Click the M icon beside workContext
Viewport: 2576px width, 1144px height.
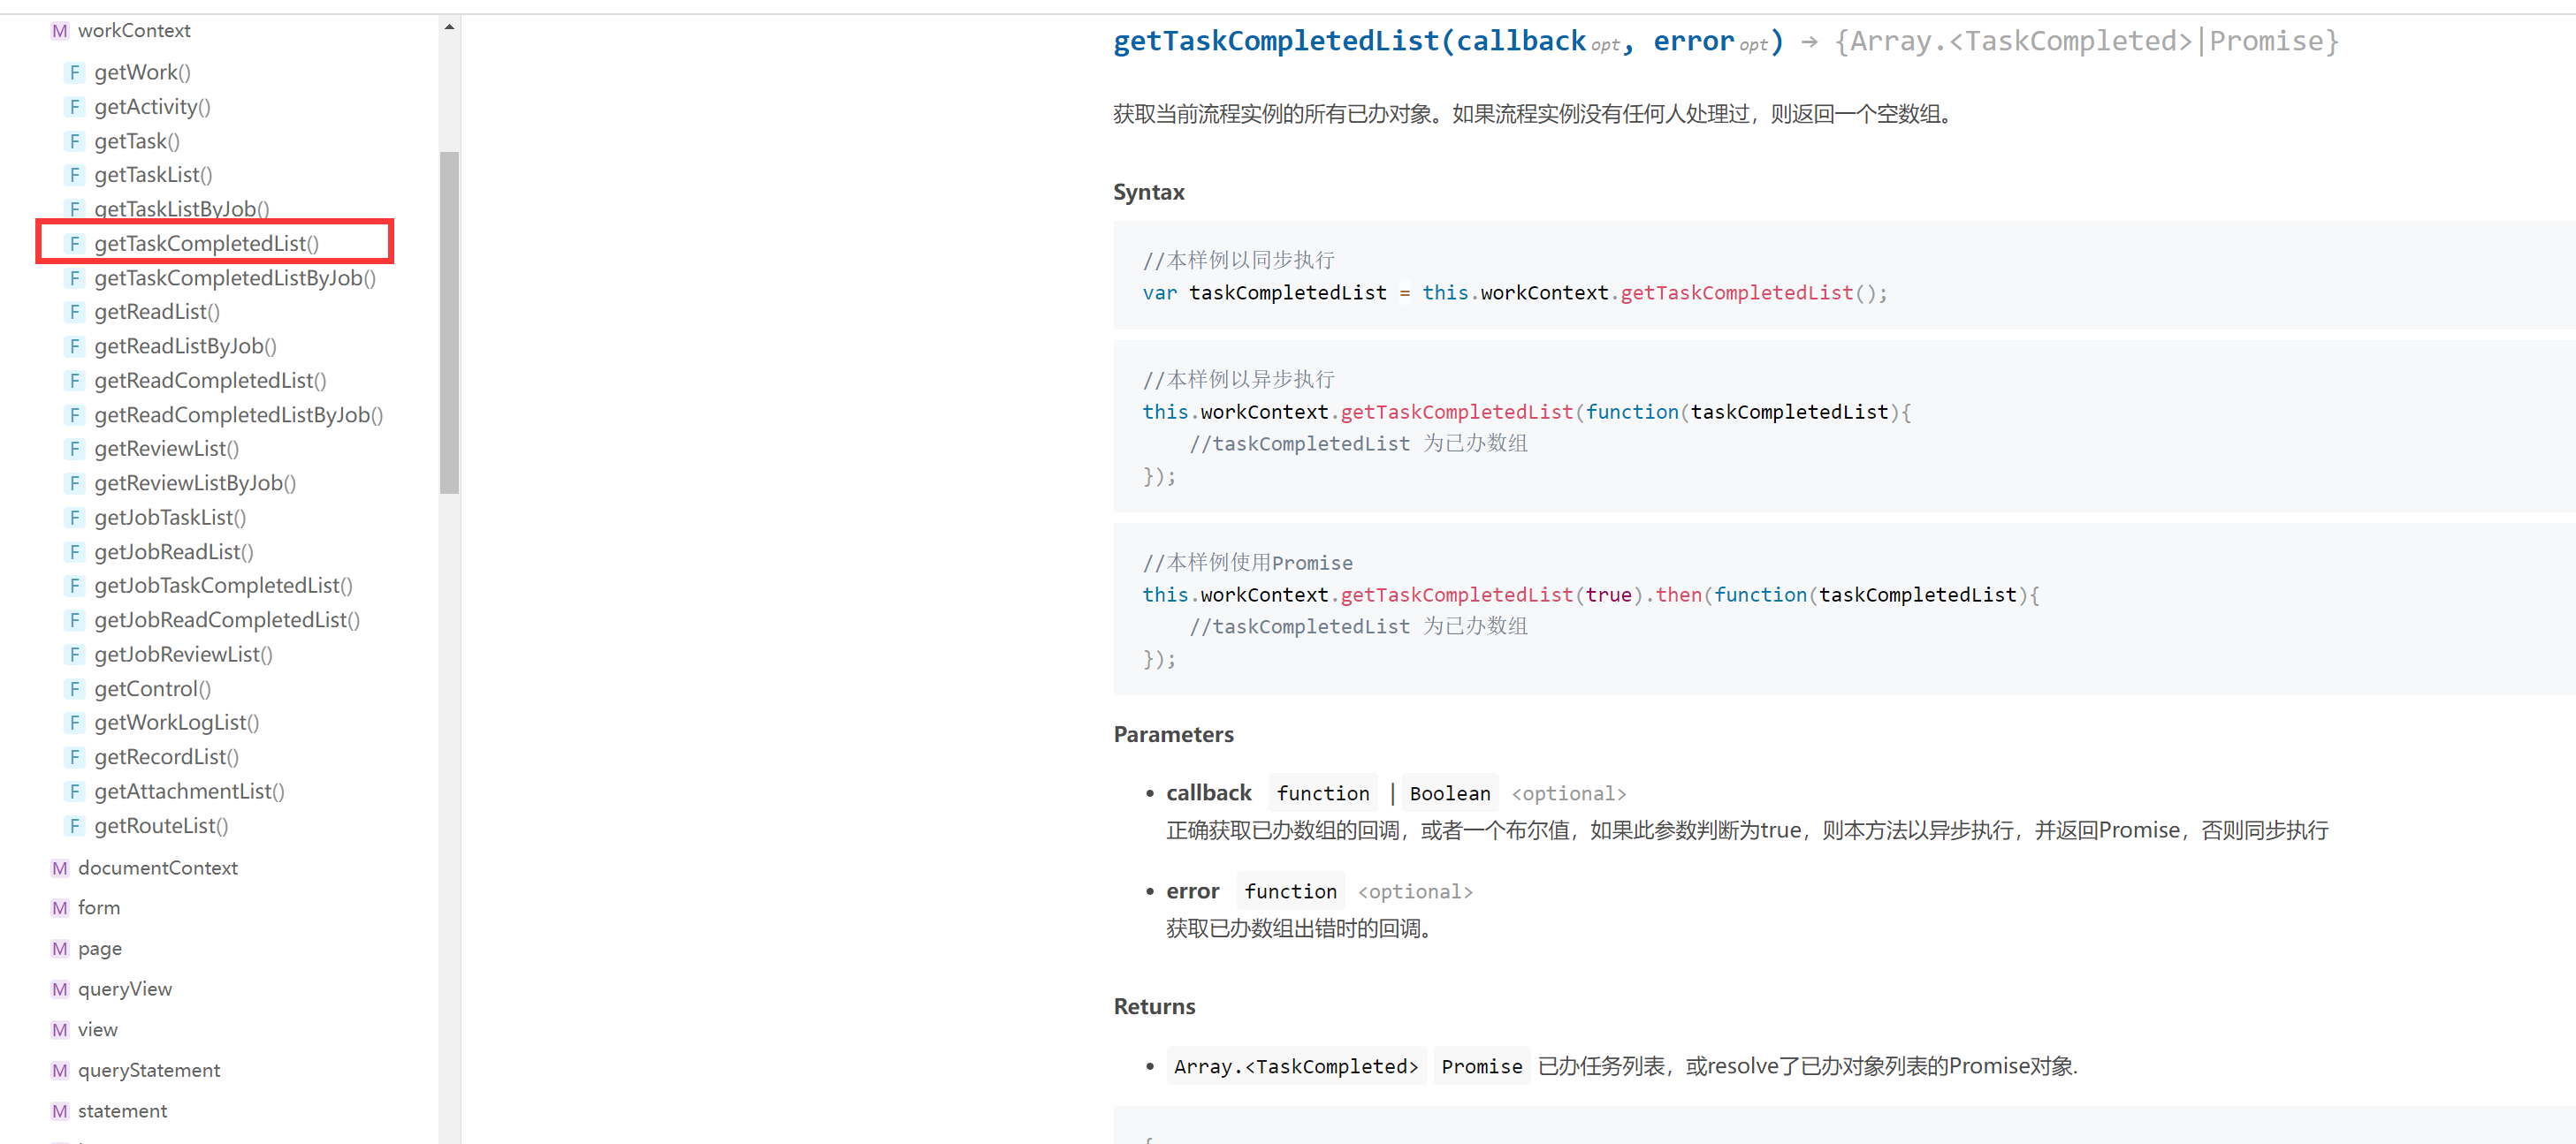[60, 31]
